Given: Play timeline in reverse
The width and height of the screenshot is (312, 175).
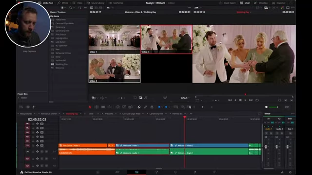Looking at the screenshot, I should click(235, 100).
